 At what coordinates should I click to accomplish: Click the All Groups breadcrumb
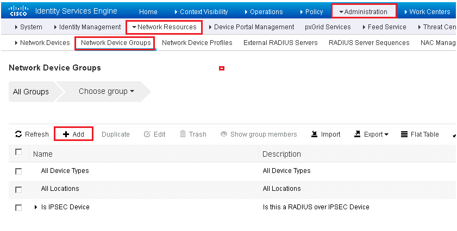pyautogui.click(x=30, y=92)
